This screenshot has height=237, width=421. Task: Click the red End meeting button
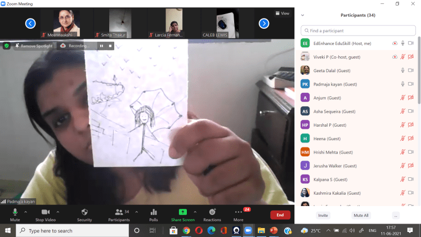click(280, 214)
